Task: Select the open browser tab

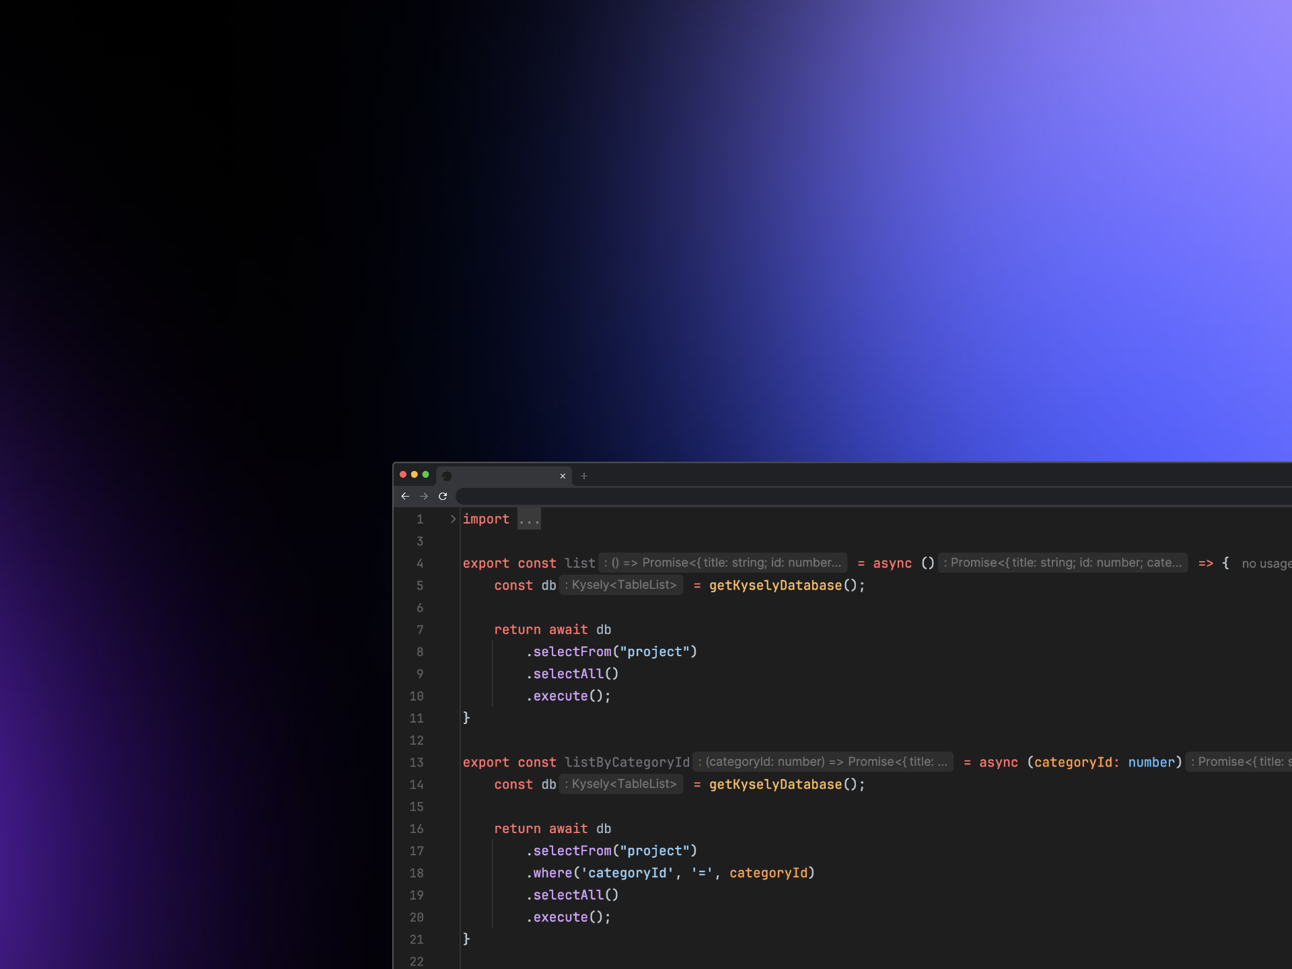Action: tap(504, 476)
